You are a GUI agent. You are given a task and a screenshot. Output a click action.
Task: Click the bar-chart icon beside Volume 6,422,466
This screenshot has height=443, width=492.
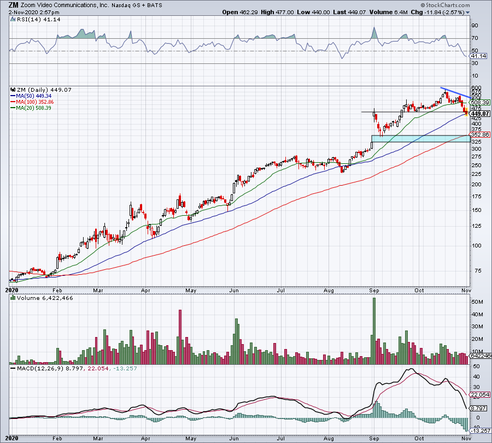13,298
